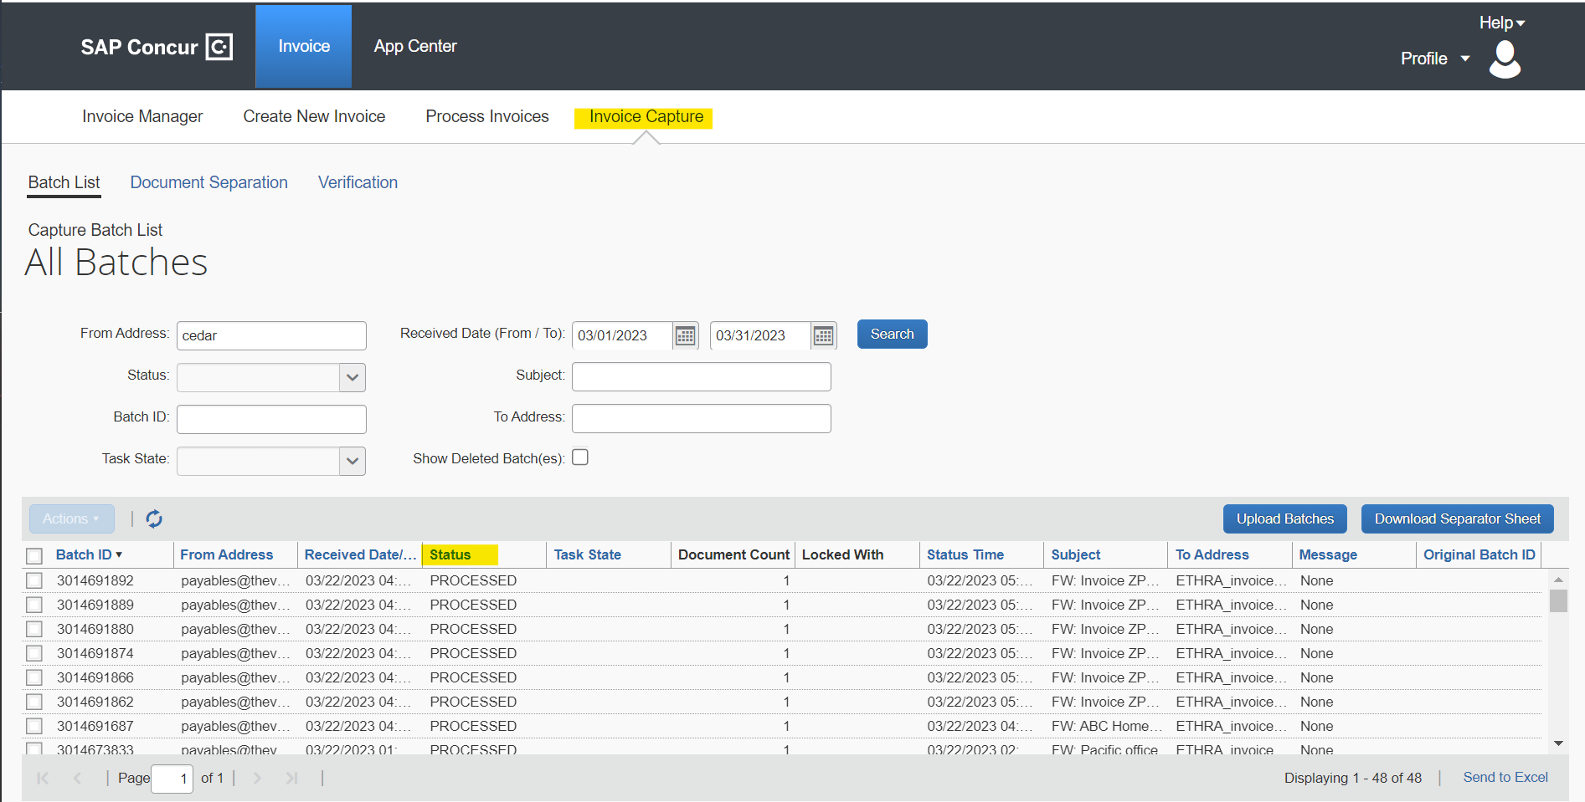The height and width of the screenshot is (802, 1585).
Task: Go to the last page
Action: click(x=291, y=779)
